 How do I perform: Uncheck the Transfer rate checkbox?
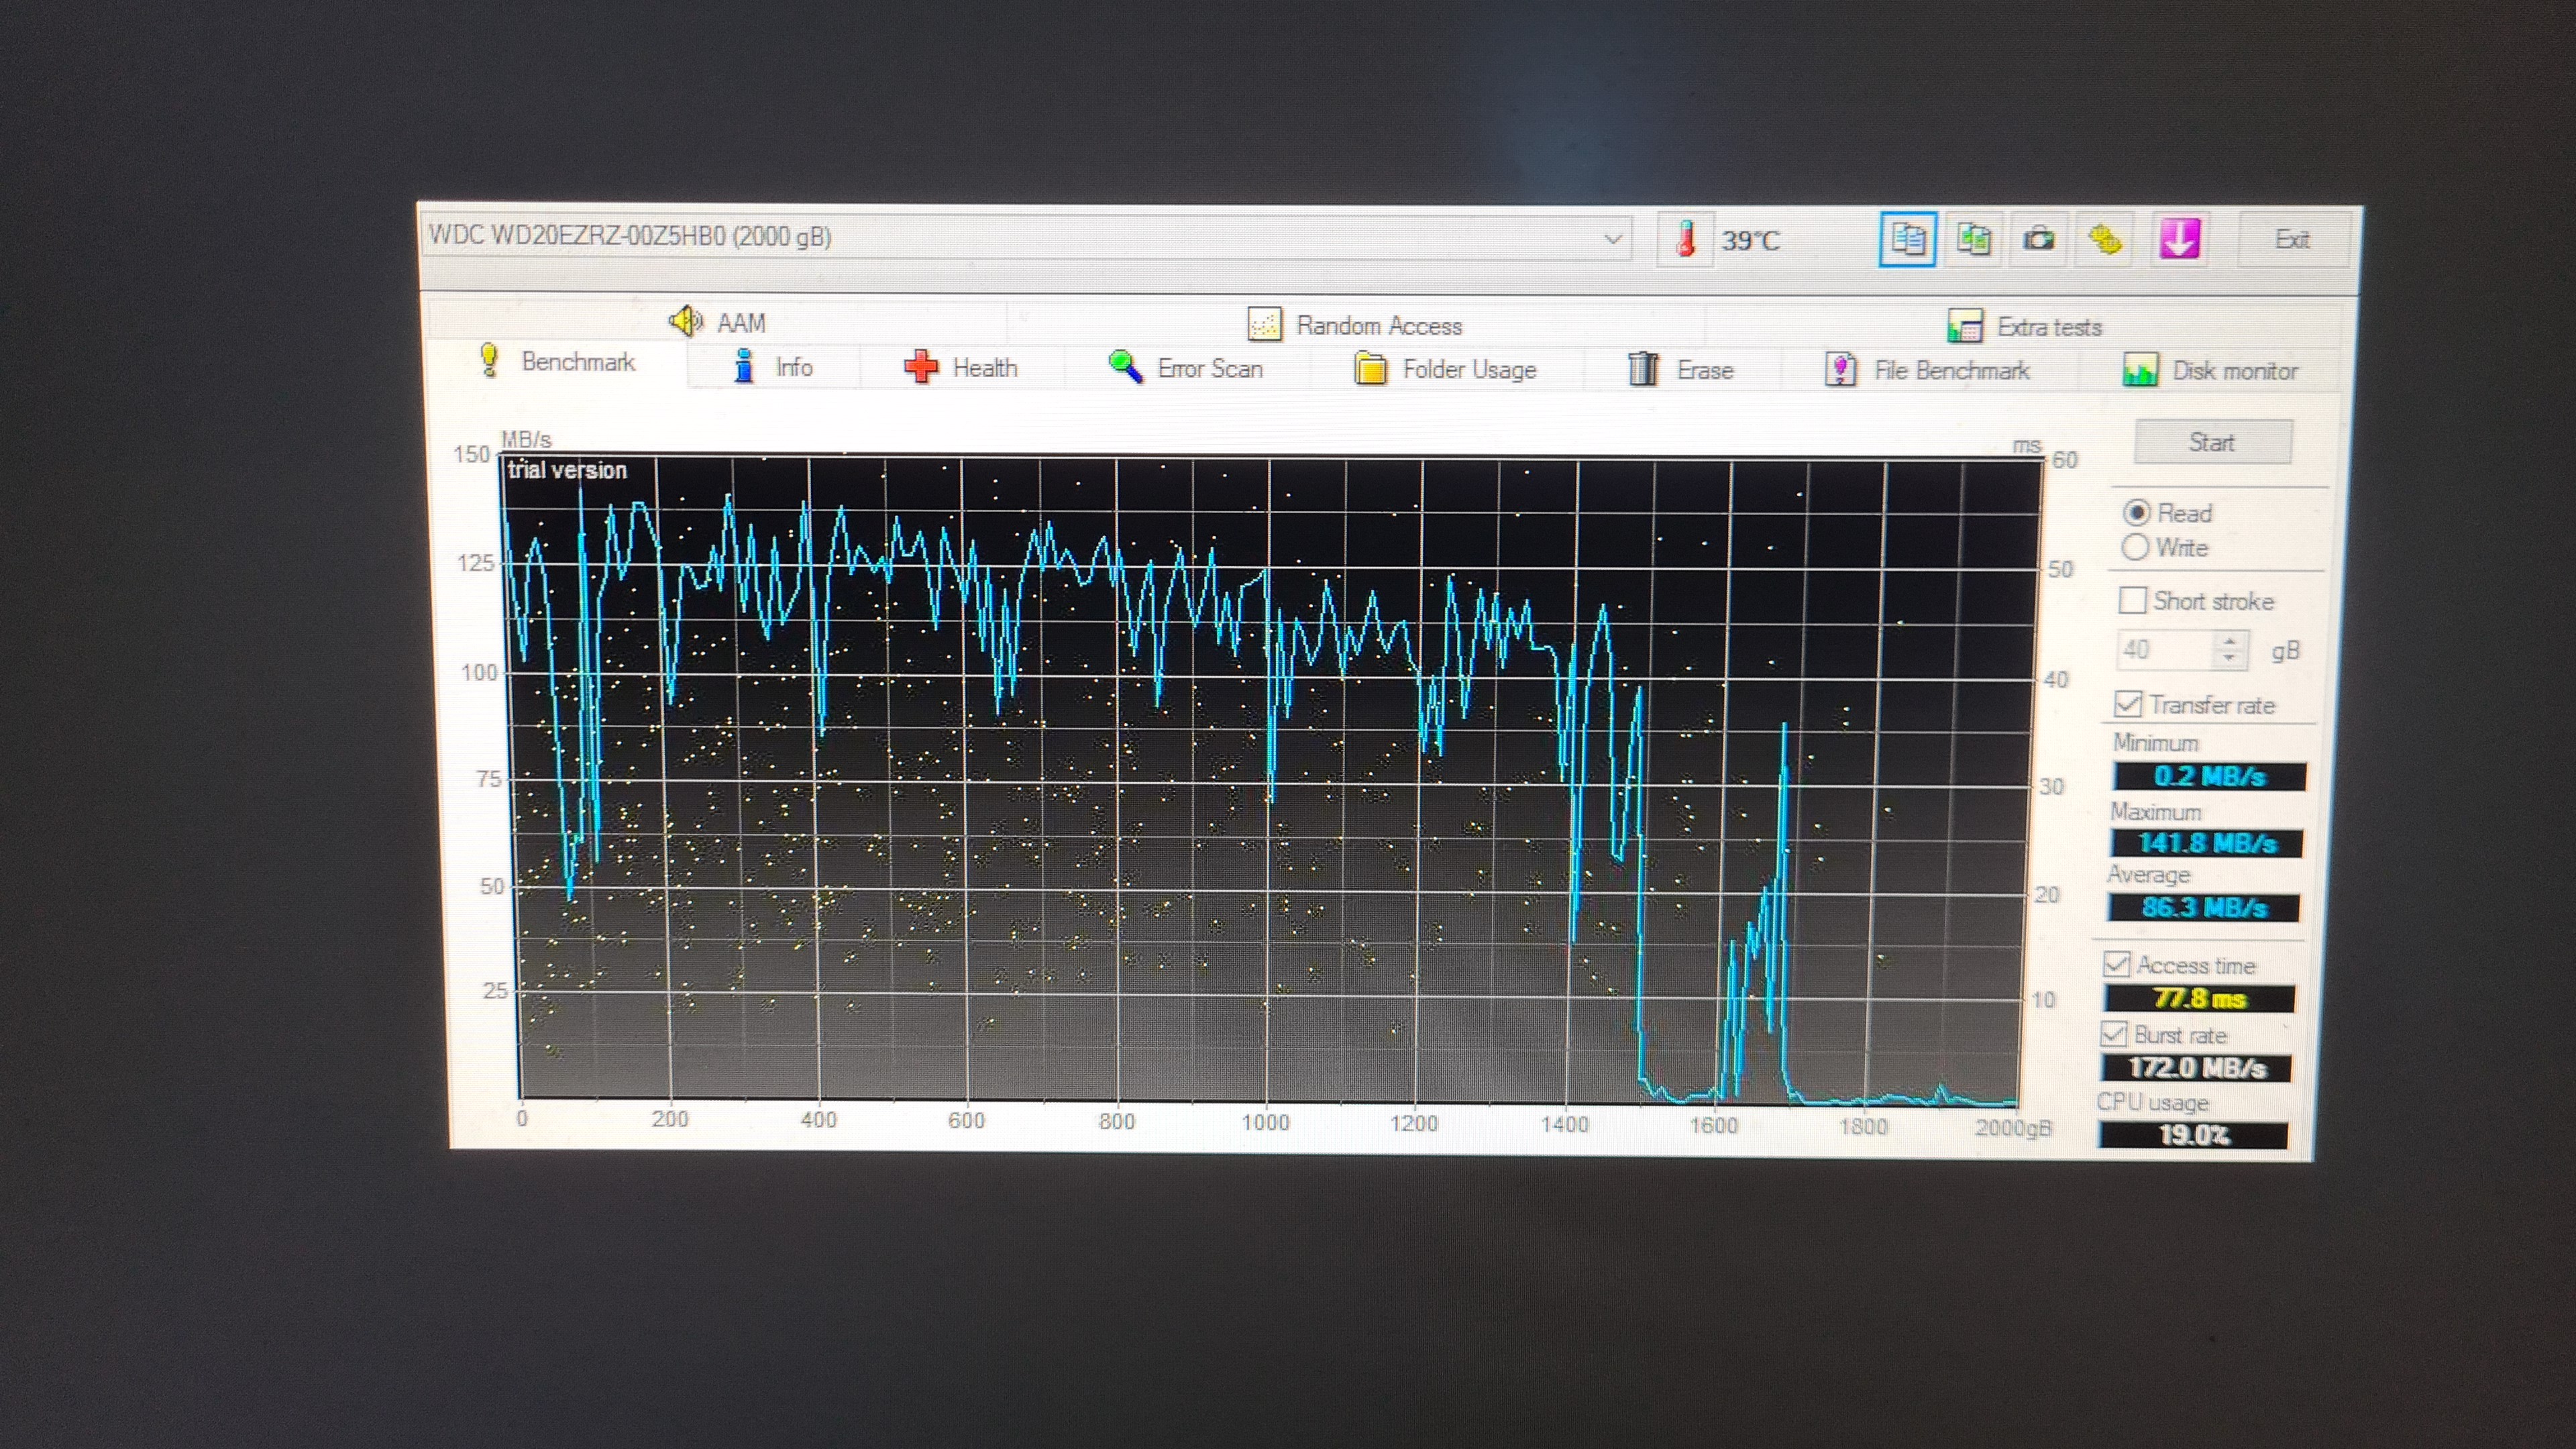pos(2128,704)
